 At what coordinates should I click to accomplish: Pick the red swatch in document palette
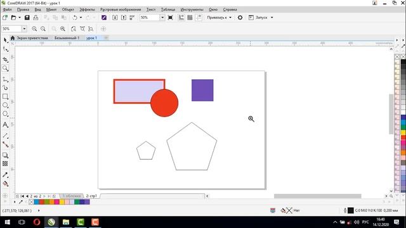coord(41,202)
